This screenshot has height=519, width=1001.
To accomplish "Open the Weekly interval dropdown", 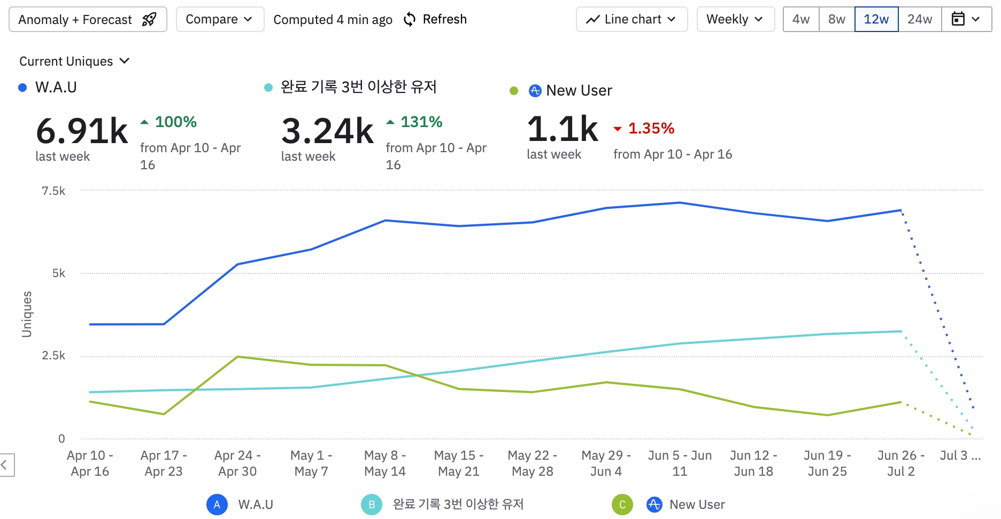I will (736, 19).
